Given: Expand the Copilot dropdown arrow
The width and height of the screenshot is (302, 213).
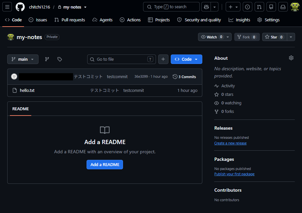Looking at the screenshot, I should point(214,7).
